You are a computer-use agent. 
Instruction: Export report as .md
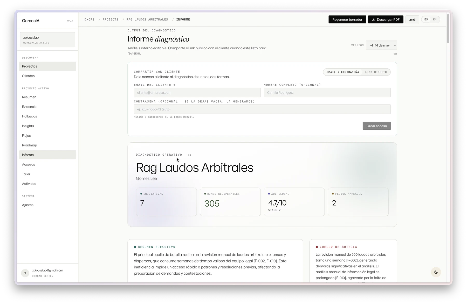[x=412, y=19]
